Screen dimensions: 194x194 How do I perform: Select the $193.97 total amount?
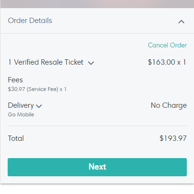coord(173,138)
